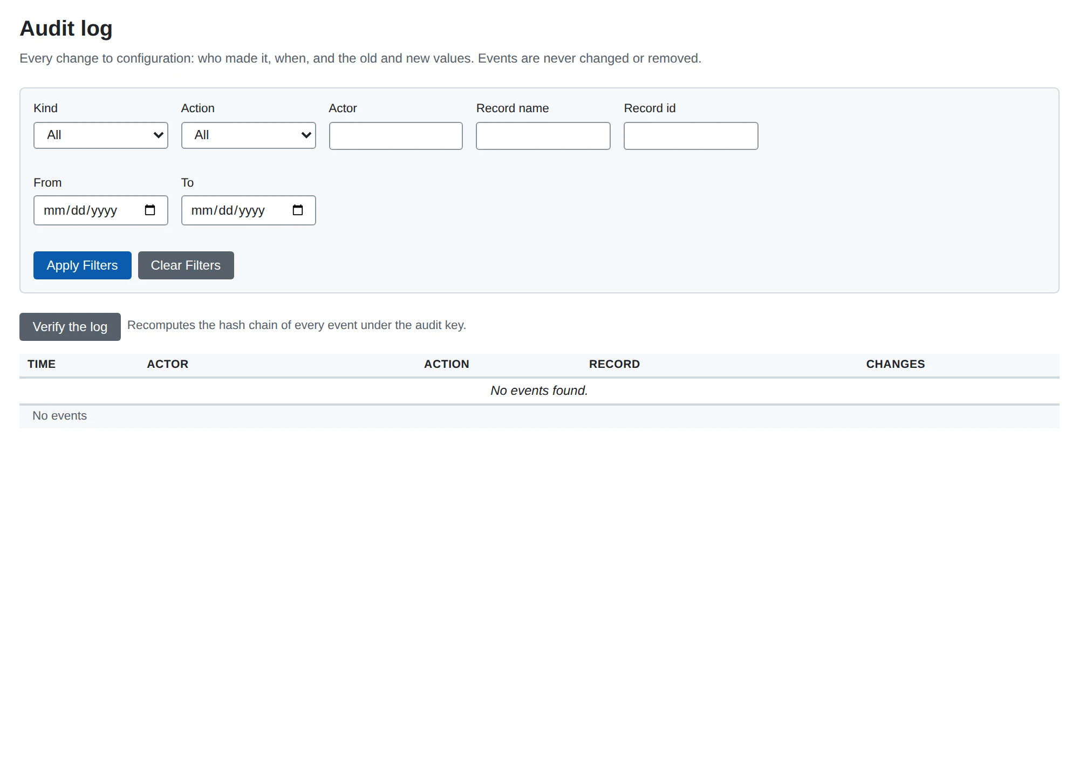Open the From date calendar picker icon
1079x781 pixels.
pos(150,210)
